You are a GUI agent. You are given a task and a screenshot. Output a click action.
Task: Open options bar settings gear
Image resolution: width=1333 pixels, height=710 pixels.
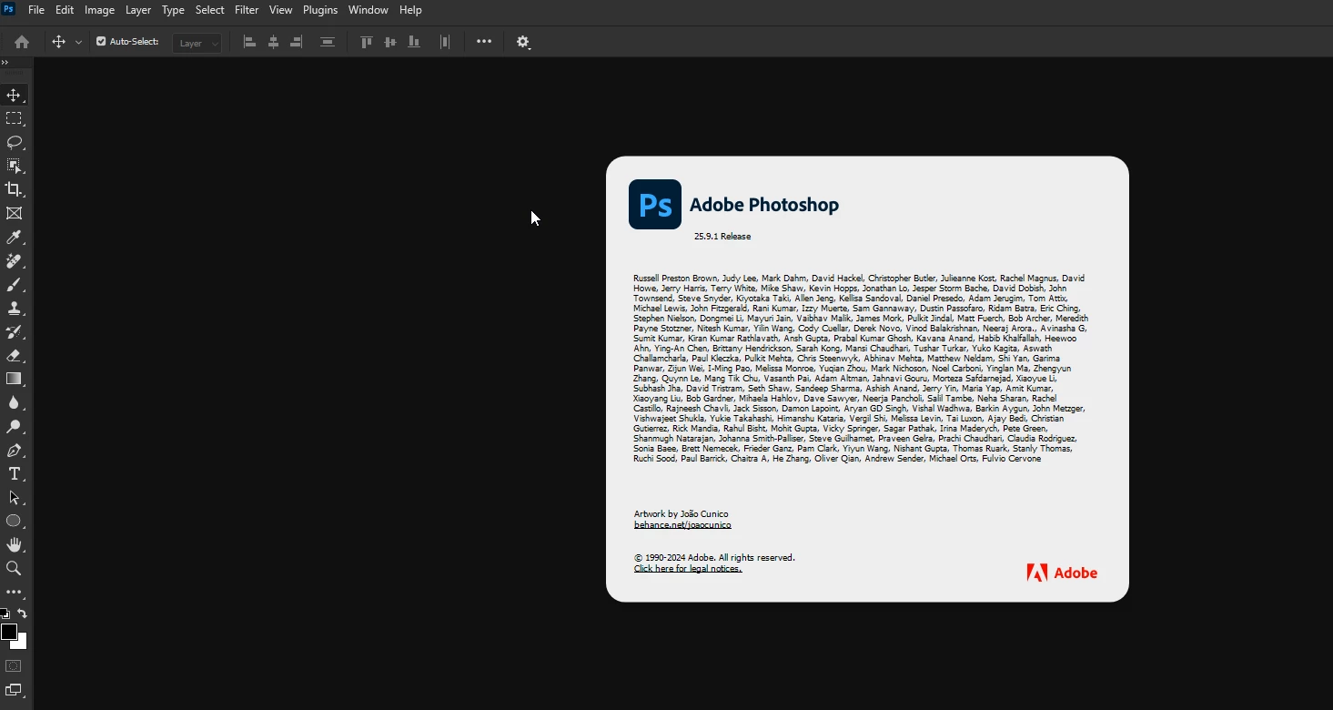coord(523,42)
